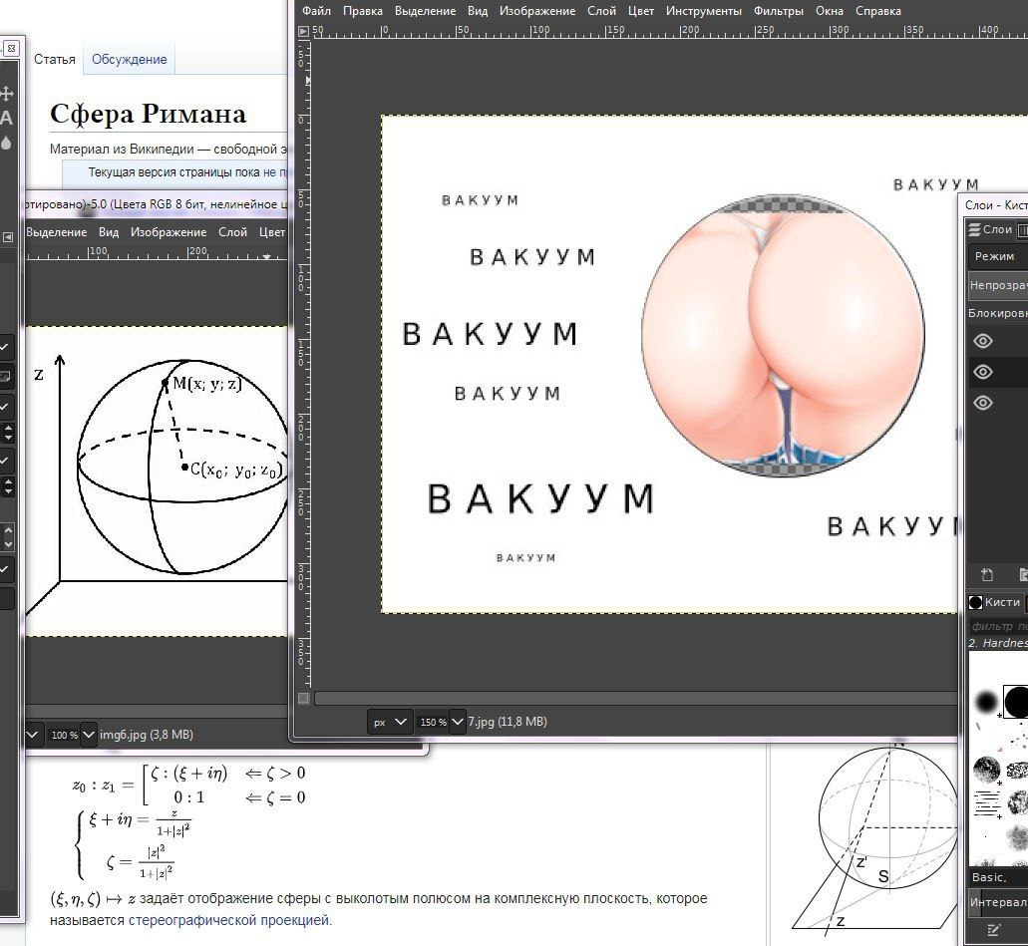1028x946 pixels.
Task: Click the brush filter input field
Action: pos(997,626)
